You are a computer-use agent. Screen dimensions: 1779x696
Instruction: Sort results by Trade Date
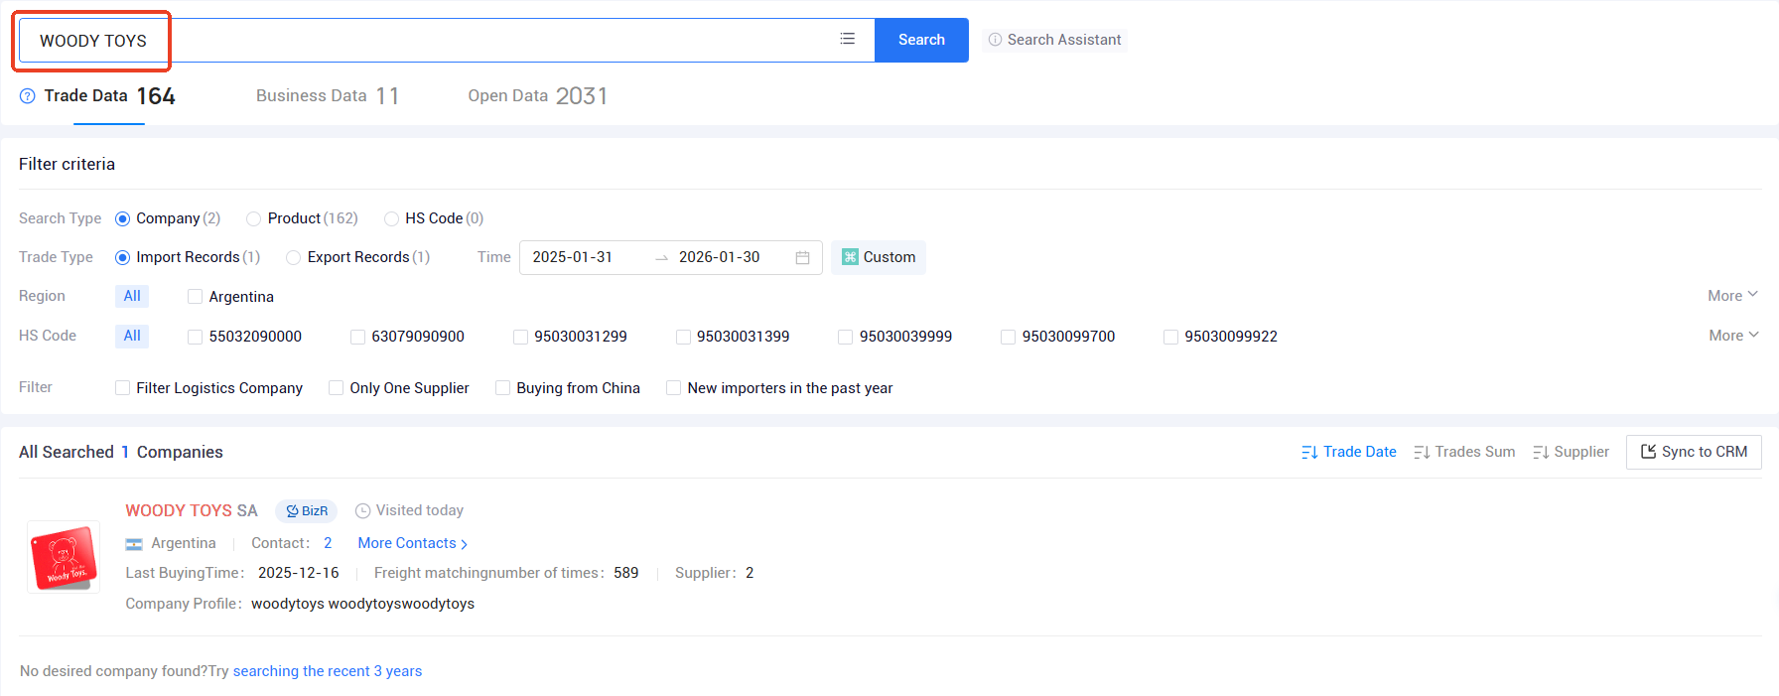(1349, 452)
